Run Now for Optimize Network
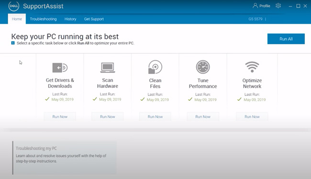This screenshot has width=311, height=179. click(252, 116)
